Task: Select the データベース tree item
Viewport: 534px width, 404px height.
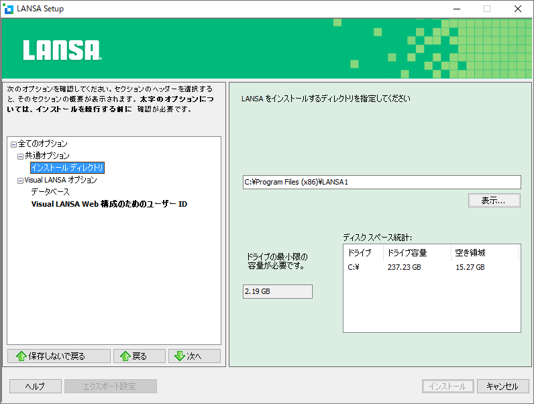Action: coord(50,192)
